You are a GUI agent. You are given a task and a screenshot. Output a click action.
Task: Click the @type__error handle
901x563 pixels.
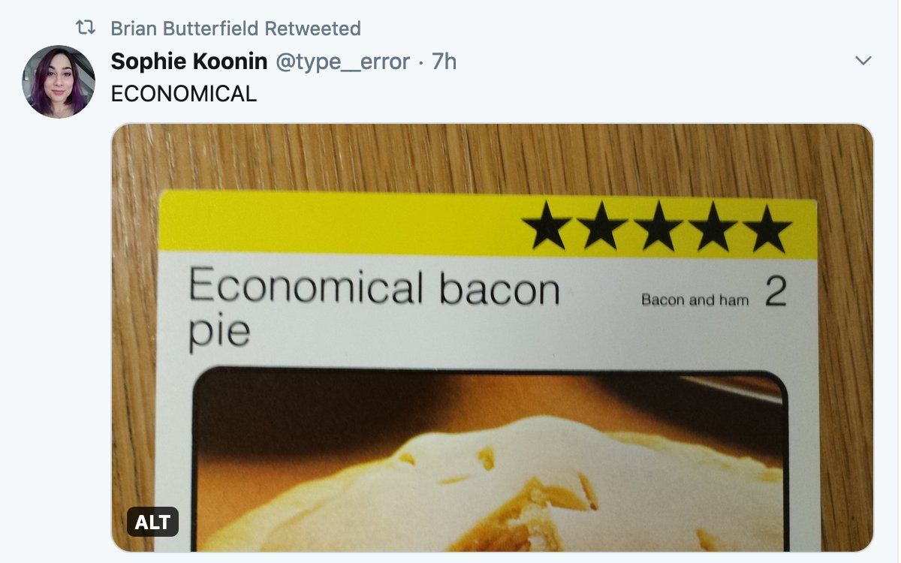pyautogui.click(x=342, y=62)
